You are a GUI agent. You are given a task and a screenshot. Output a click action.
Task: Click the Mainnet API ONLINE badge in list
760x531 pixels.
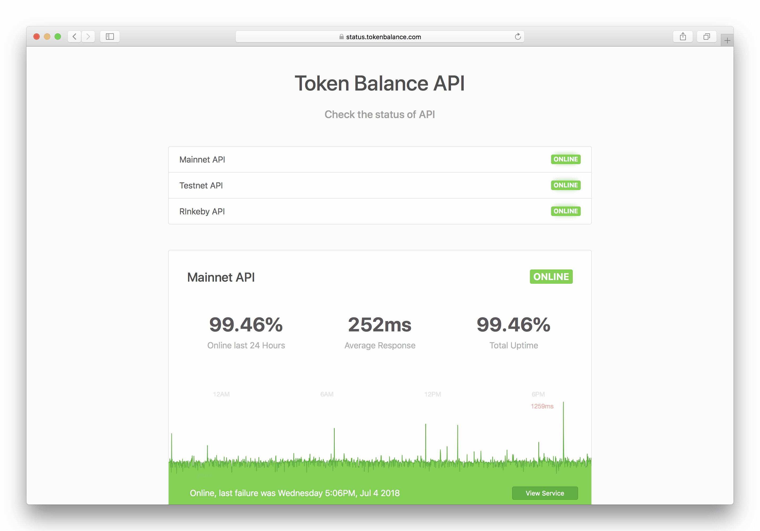565,159
